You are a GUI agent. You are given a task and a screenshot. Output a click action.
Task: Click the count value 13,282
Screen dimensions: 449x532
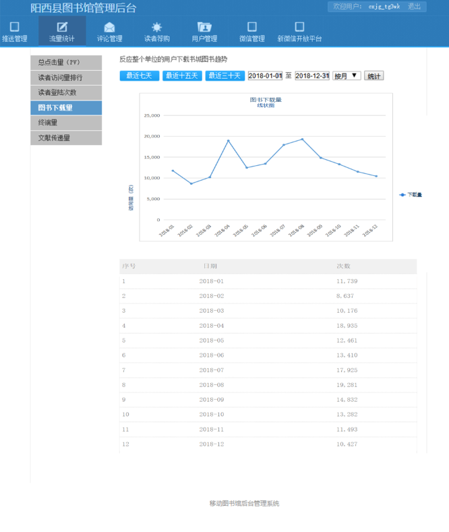point(347,414)
